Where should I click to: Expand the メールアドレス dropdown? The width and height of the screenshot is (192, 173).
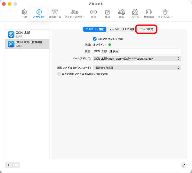point(137,59)
